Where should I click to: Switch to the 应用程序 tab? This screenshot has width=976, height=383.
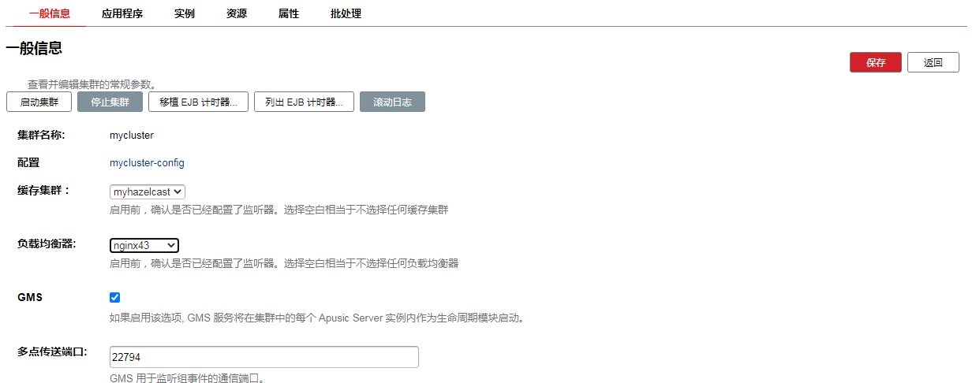[122, 13]
